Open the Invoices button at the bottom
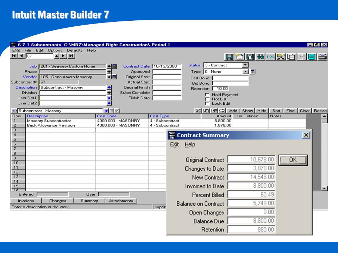 click(x=26, y=201)
